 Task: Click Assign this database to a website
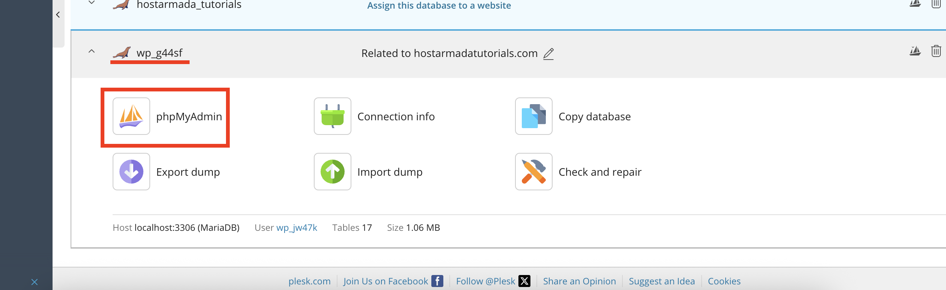pos(439,5)
